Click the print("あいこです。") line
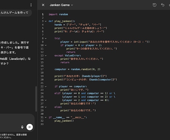This screenshot has width=170, height=140. tap(74, 90)
